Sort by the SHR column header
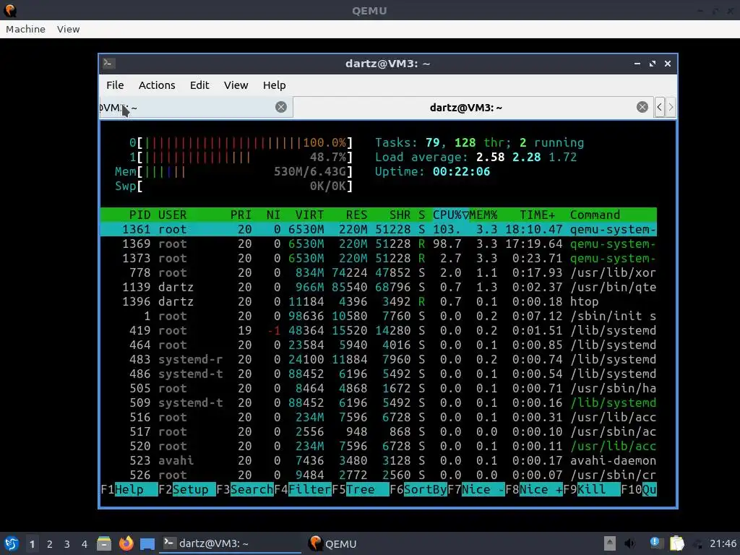The width and height of the screenshot is (740, 555). (x=400, y=215)
